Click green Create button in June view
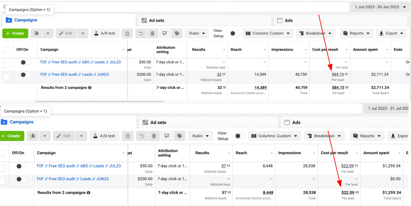This screenshot has width=411, height=206. pyautogui.click(x=15, y=33)
